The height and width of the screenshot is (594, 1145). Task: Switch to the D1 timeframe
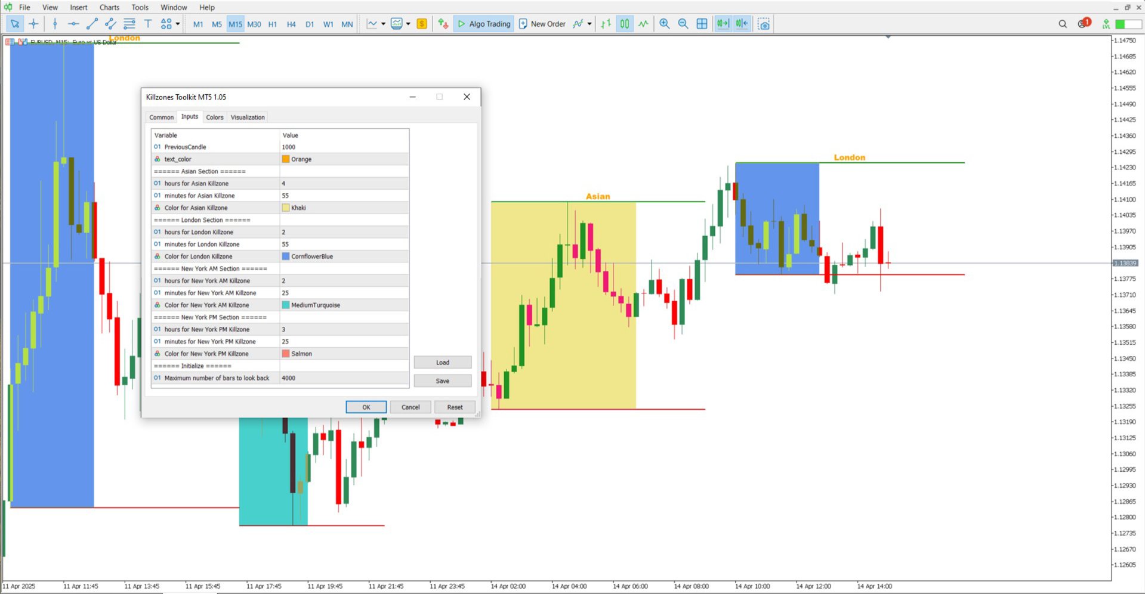click(x=310, y=24)
